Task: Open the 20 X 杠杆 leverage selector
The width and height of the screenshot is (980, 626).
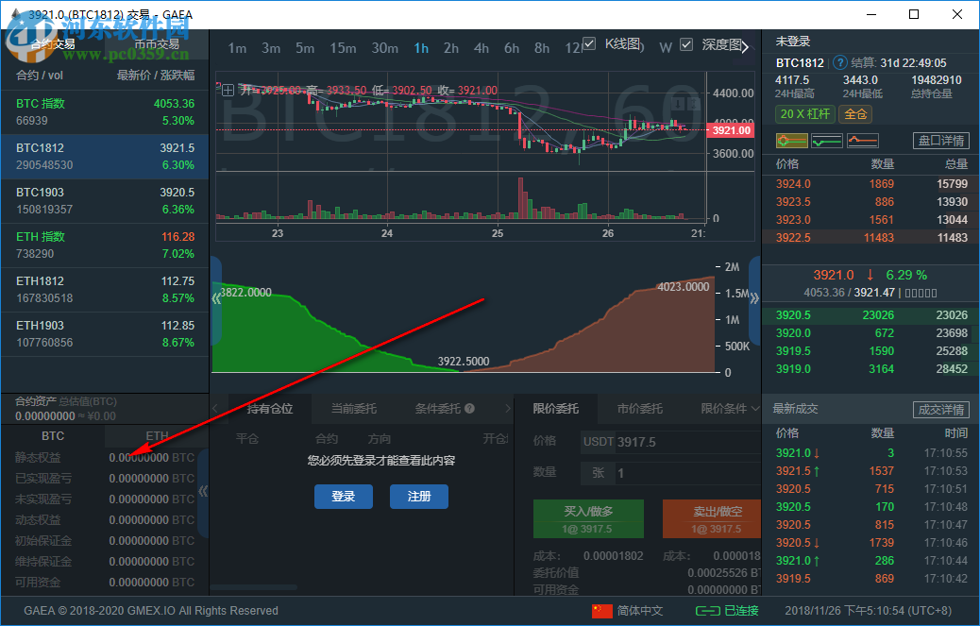Action: point(805,113)
